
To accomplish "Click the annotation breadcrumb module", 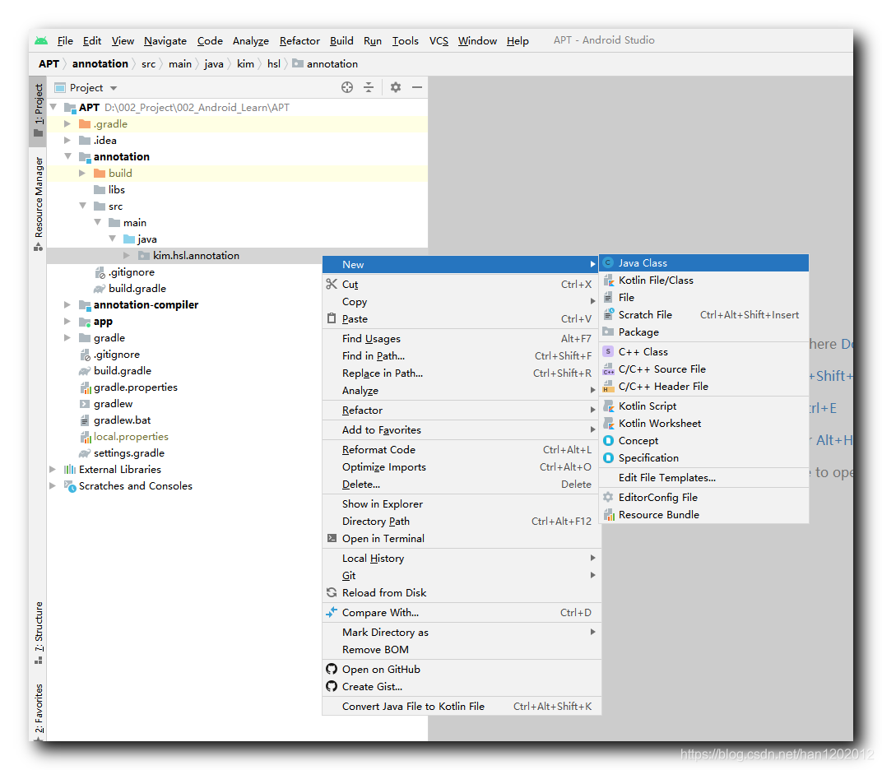I will (100, 64).
